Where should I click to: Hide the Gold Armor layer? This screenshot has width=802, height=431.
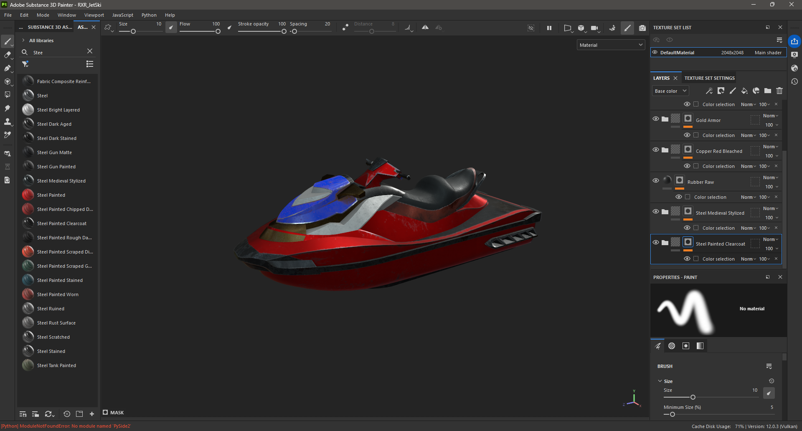(656, 119)
